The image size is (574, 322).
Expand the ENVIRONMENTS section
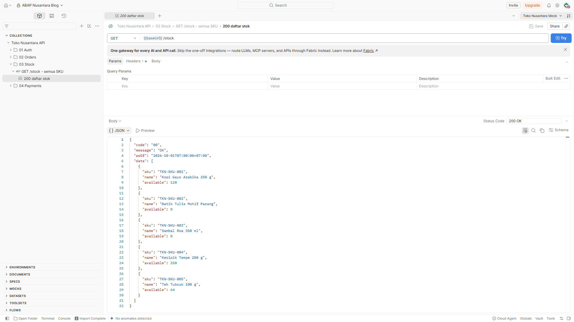(7, 267)
